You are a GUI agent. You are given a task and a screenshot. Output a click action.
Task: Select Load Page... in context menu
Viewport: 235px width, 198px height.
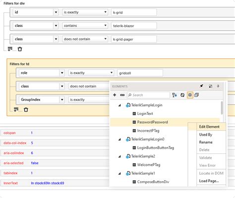click(x=209, y=181)
